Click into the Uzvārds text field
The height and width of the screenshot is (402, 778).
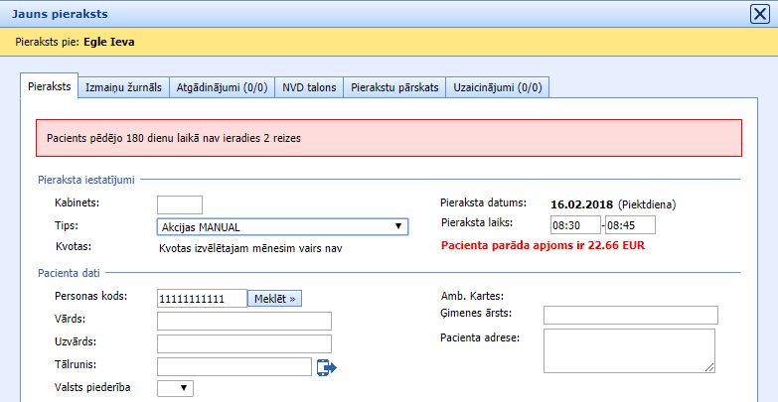(x=243, y=343)
